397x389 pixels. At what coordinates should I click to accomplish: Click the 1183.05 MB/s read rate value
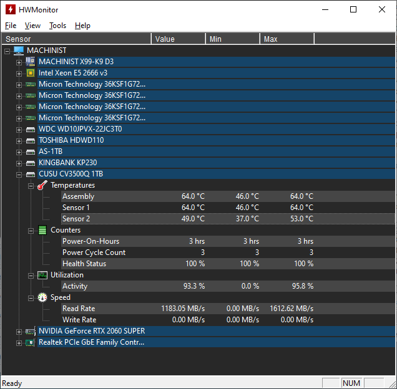coord(183,309)
